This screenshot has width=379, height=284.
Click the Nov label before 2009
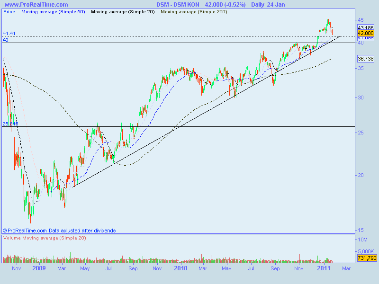pyautogui.click(x=17, y=268)
